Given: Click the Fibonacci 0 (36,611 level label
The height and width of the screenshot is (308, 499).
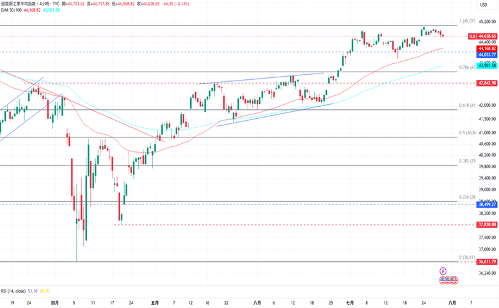Looking at the screenshot, I should coord(467,257).
